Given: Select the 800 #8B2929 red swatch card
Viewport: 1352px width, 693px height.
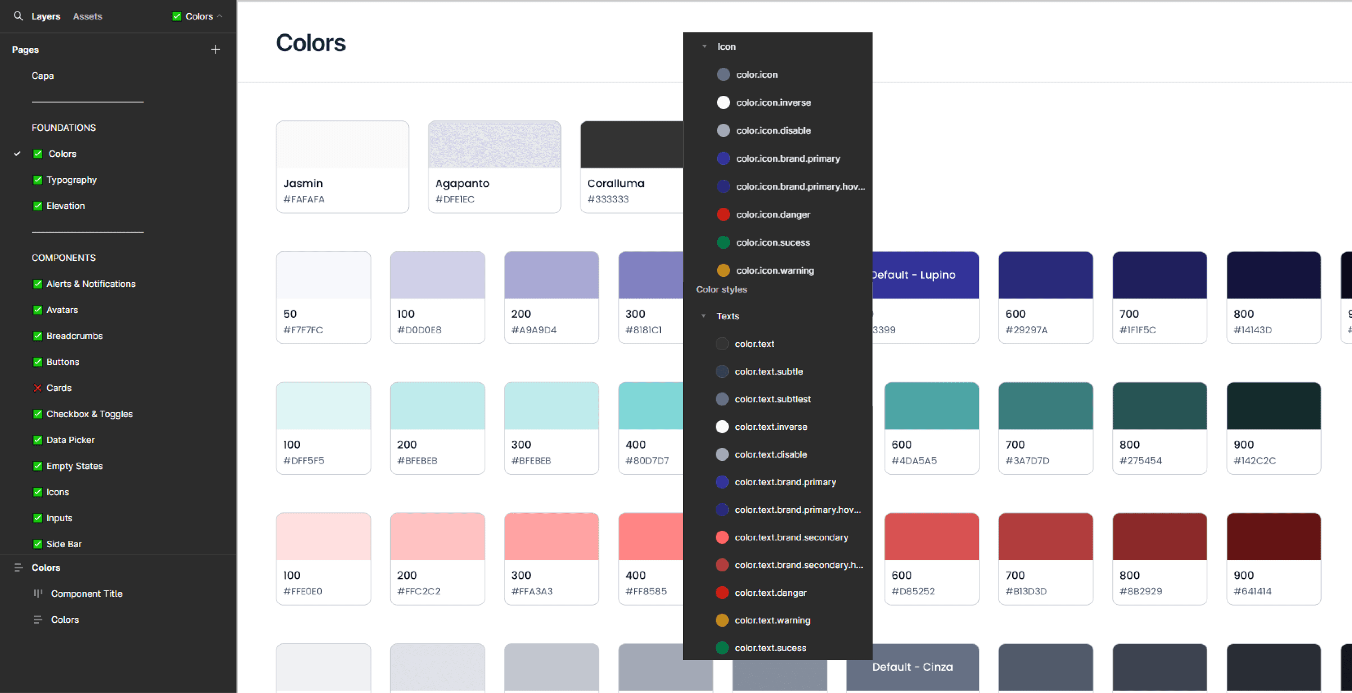Looking at the screenshot, I should coord(1159,559).
